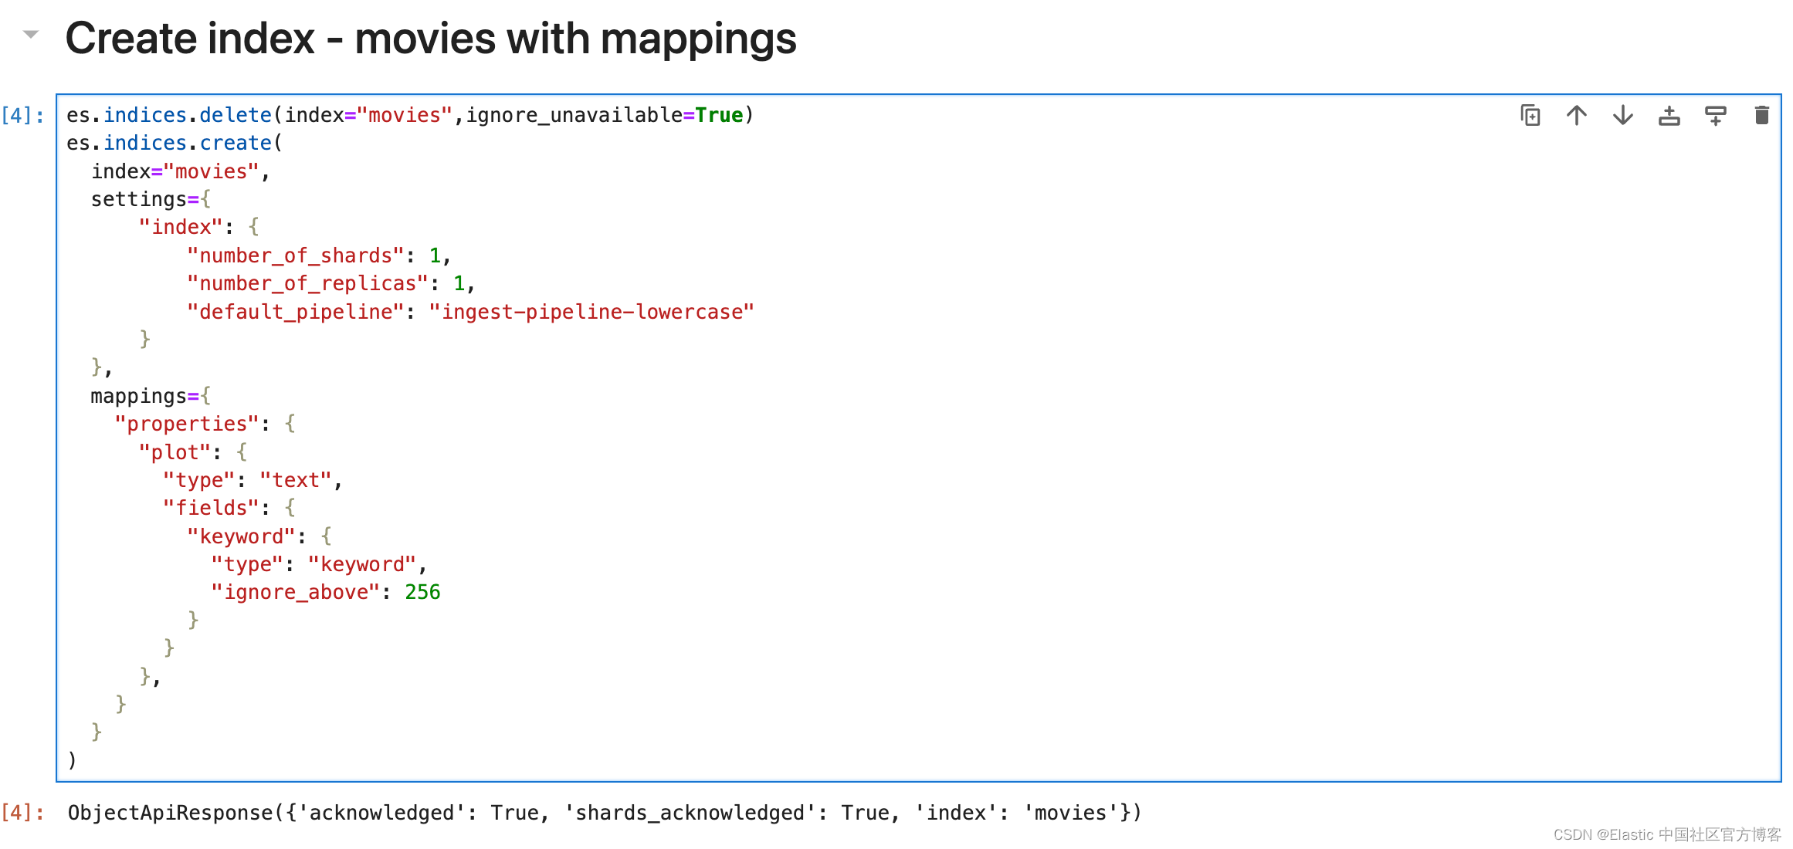The width and height of the screenshot is (1793, 849).
Task: Click the mappings={ line in code
Action: click(x=150, y=396)
